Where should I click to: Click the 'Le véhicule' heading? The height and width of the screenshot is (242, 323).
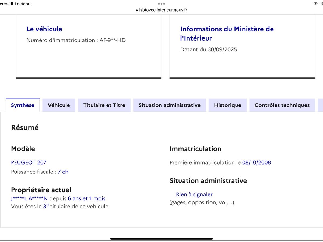coord(44,29)
